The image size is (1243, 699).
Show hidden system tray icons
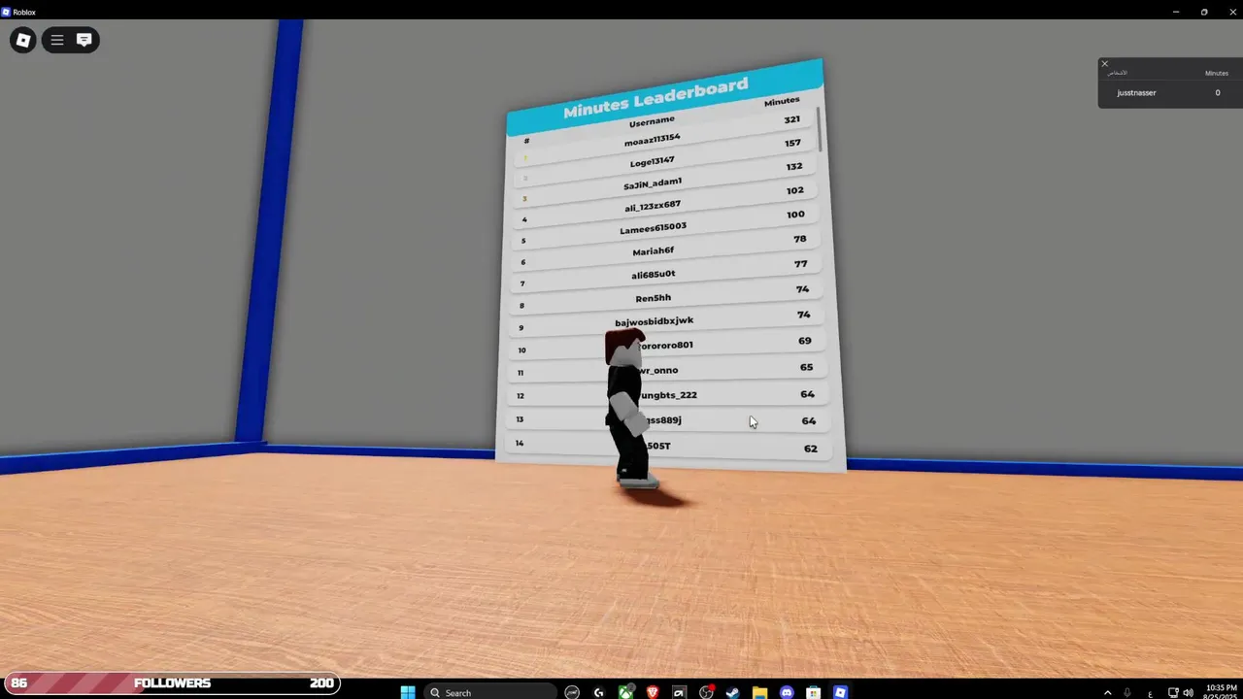(1107, 692)
